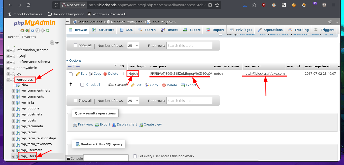Click the Firefox downloads arrow icon

click(245, 5)
